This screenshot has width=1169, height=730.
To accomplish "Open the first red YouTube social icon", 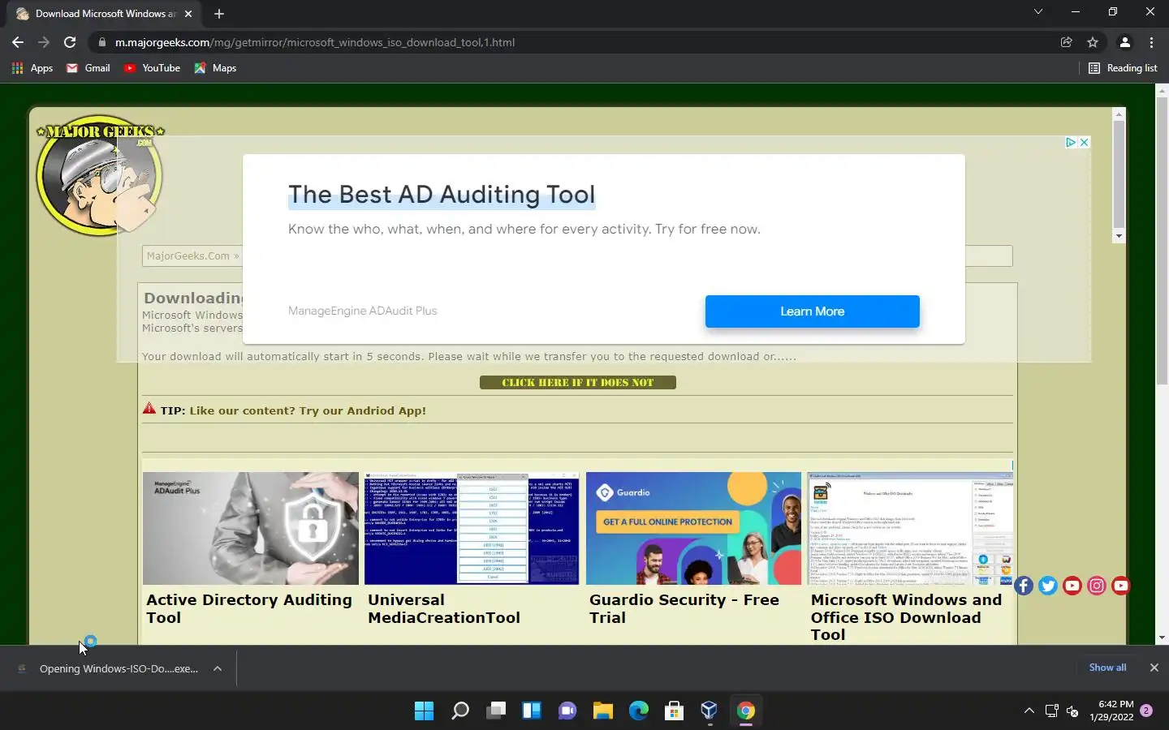I will 1072,586.
